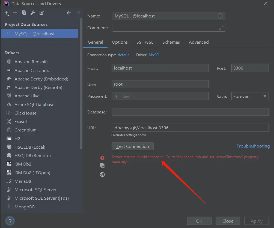Open the Troubleshooting link
This screenshot has height=228, width=274.
253,146
